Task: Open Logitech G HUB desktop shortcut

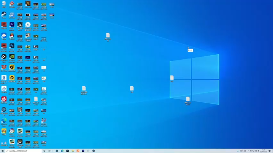Action: (4, 58)
